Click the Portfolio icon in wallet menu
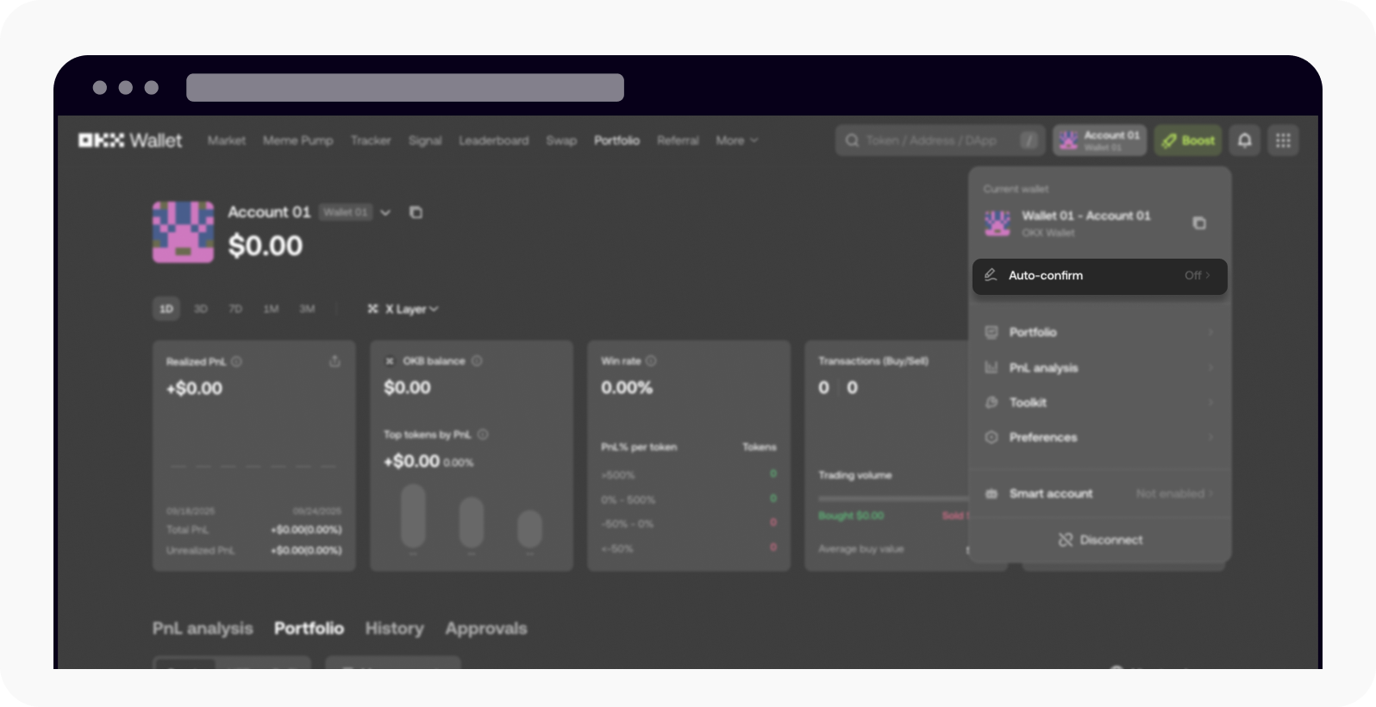 [x=991, y=332]
